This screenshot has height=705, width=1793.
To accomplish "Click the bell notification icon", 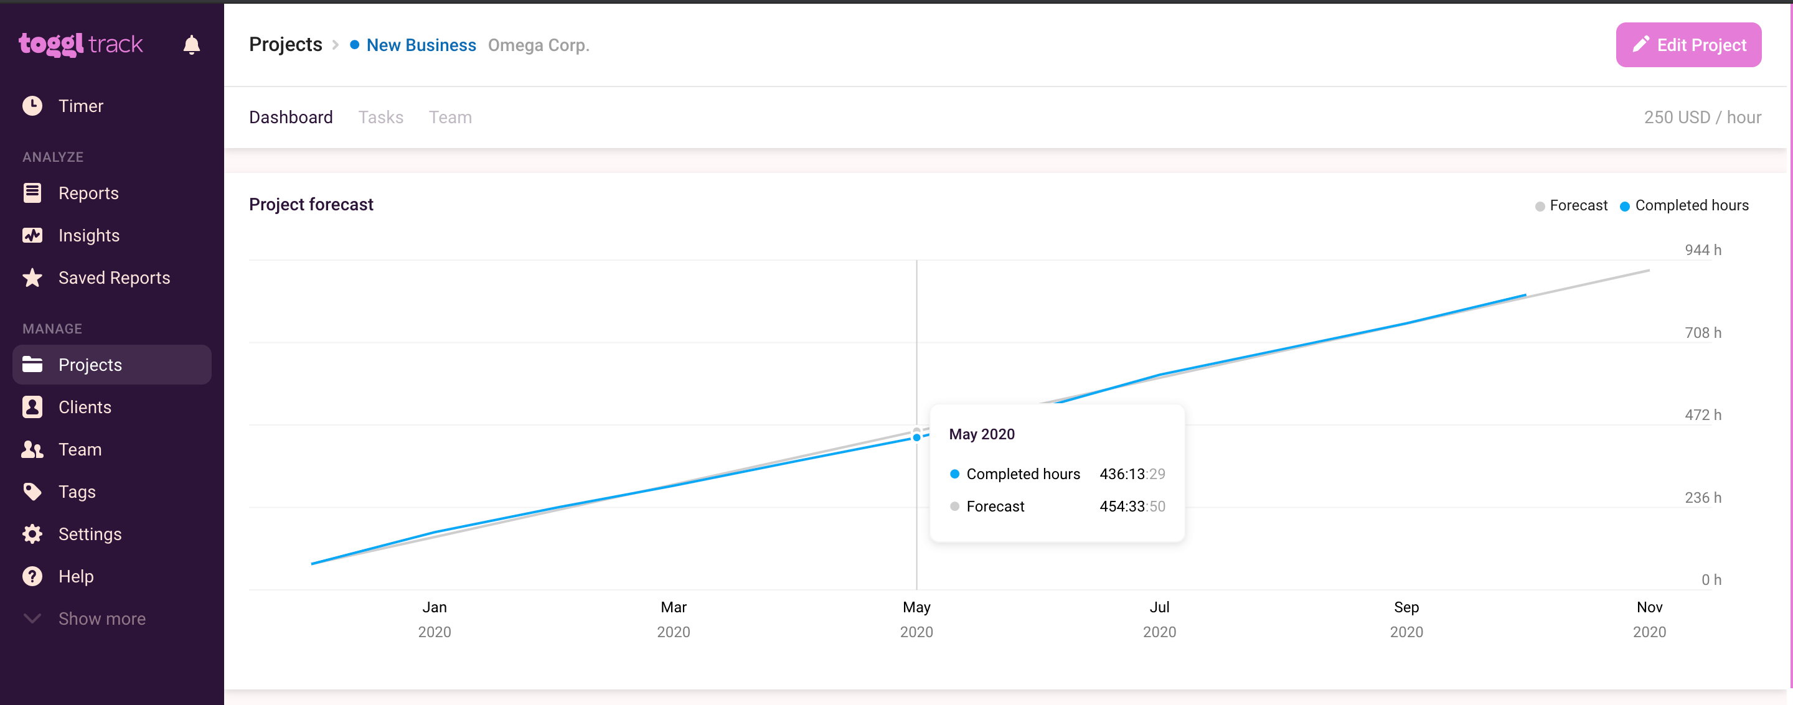I will [192, 45].
